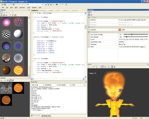Select the selected glowing orange material sphere
This screenshot has height=119, width=149.
coord(18,70)
